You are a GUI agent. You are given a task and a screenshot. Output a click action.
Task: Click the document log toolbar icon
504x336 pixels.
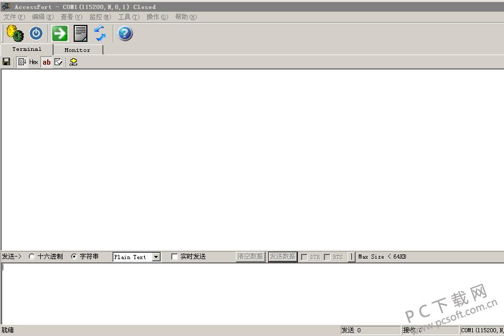coord(81,33)
